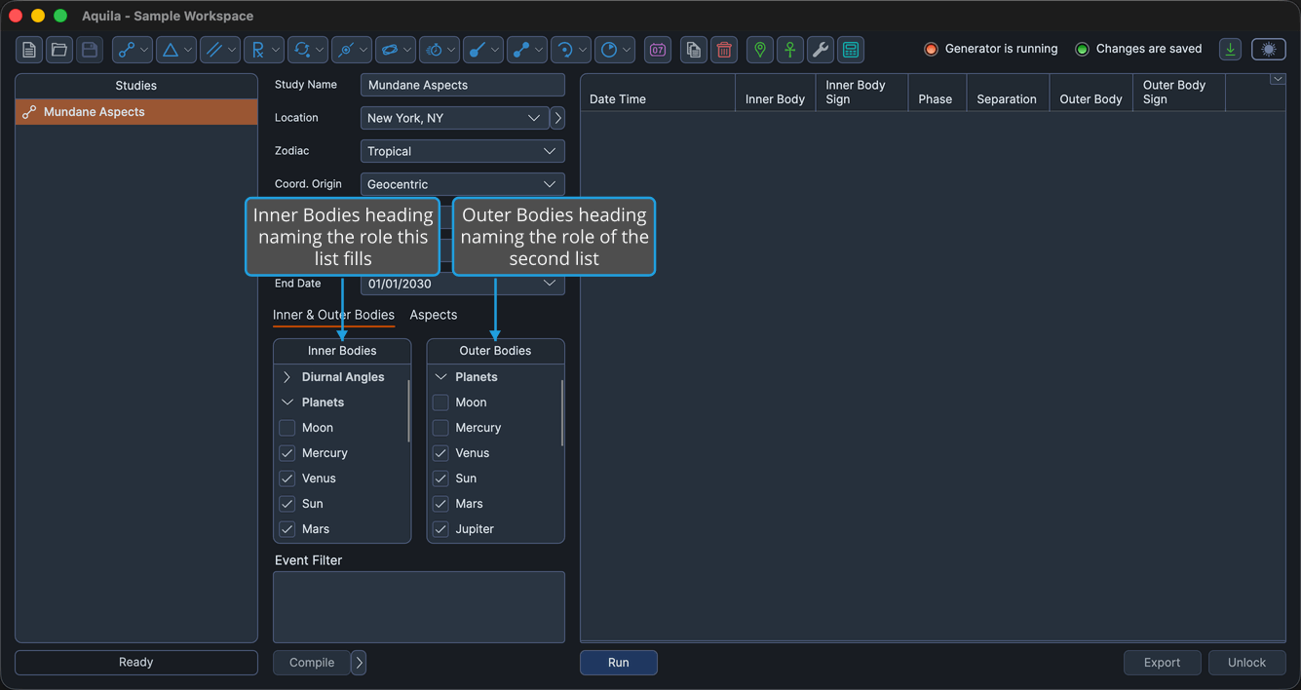
Task: Uncheck Mercury in Inner Bodies
Action: click(287, 453)
